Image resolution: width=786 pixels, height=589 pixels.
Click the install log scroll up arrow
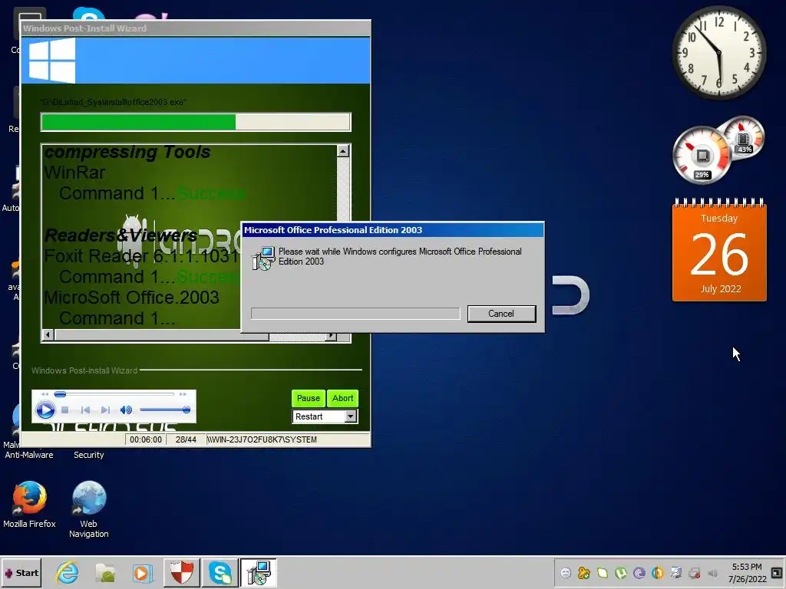(343, 151)
